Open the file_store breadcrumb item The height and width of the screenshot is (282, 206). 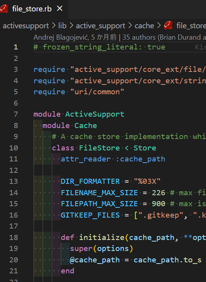point(191,26)
